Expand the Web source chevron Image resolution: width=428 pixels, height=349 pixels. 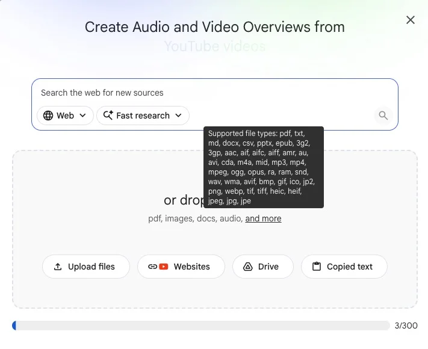coord(82,116)
